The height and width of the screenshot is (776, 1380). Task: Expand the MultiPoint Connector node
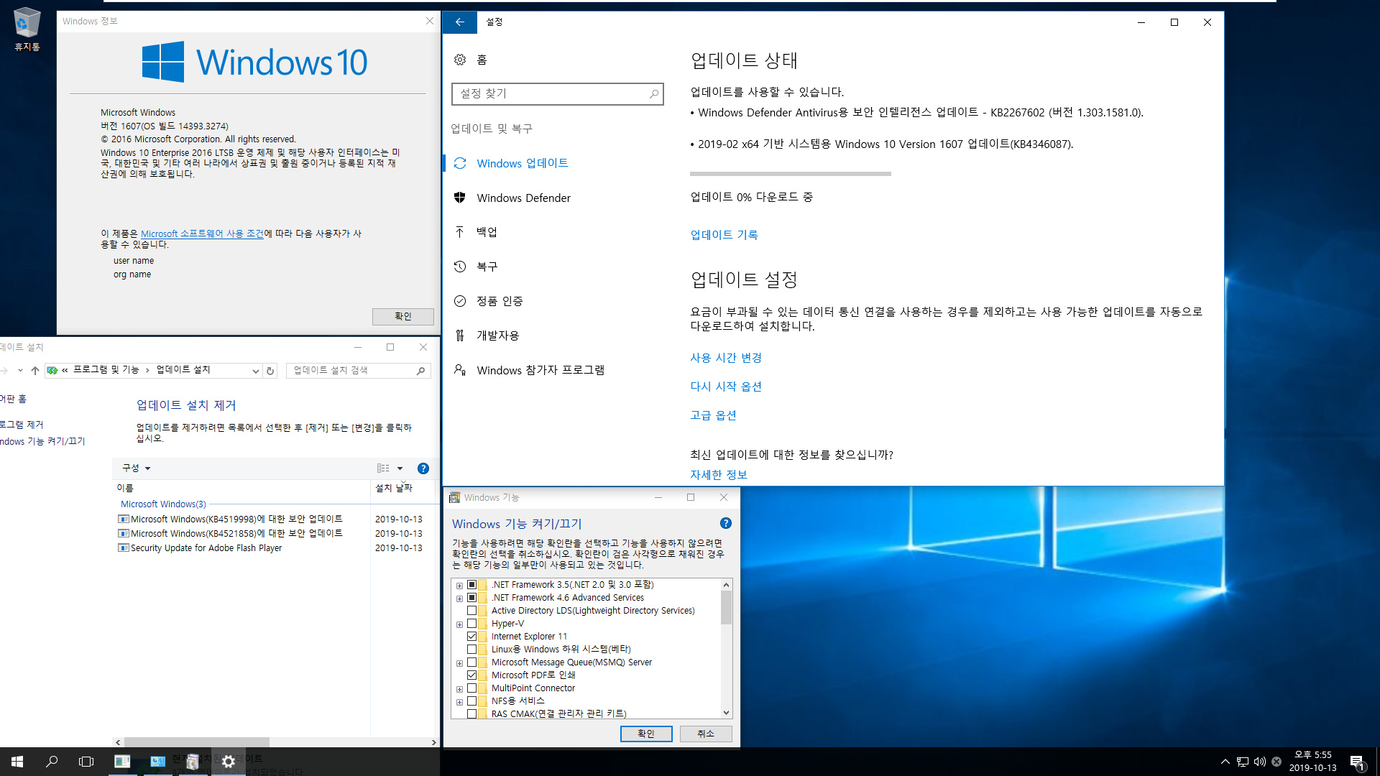pos(460,689)
